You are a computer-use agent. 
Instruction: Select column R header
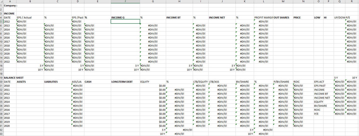[352, 2]
